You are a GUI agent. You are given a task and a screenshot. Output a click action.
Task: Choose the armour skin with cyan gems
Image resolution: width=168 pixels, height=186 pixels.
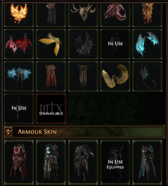(51, 162)
